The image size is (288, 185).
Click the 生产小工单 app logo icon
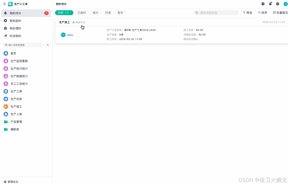(10, 4)
